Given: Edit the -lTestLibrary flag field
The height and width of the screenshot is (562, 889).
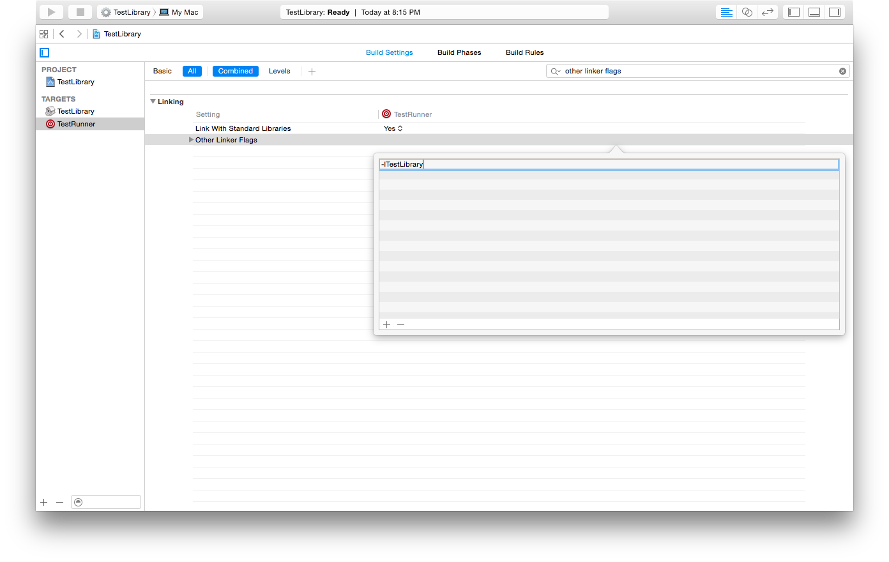Looking at the screenshot, I should coord(609,164).
